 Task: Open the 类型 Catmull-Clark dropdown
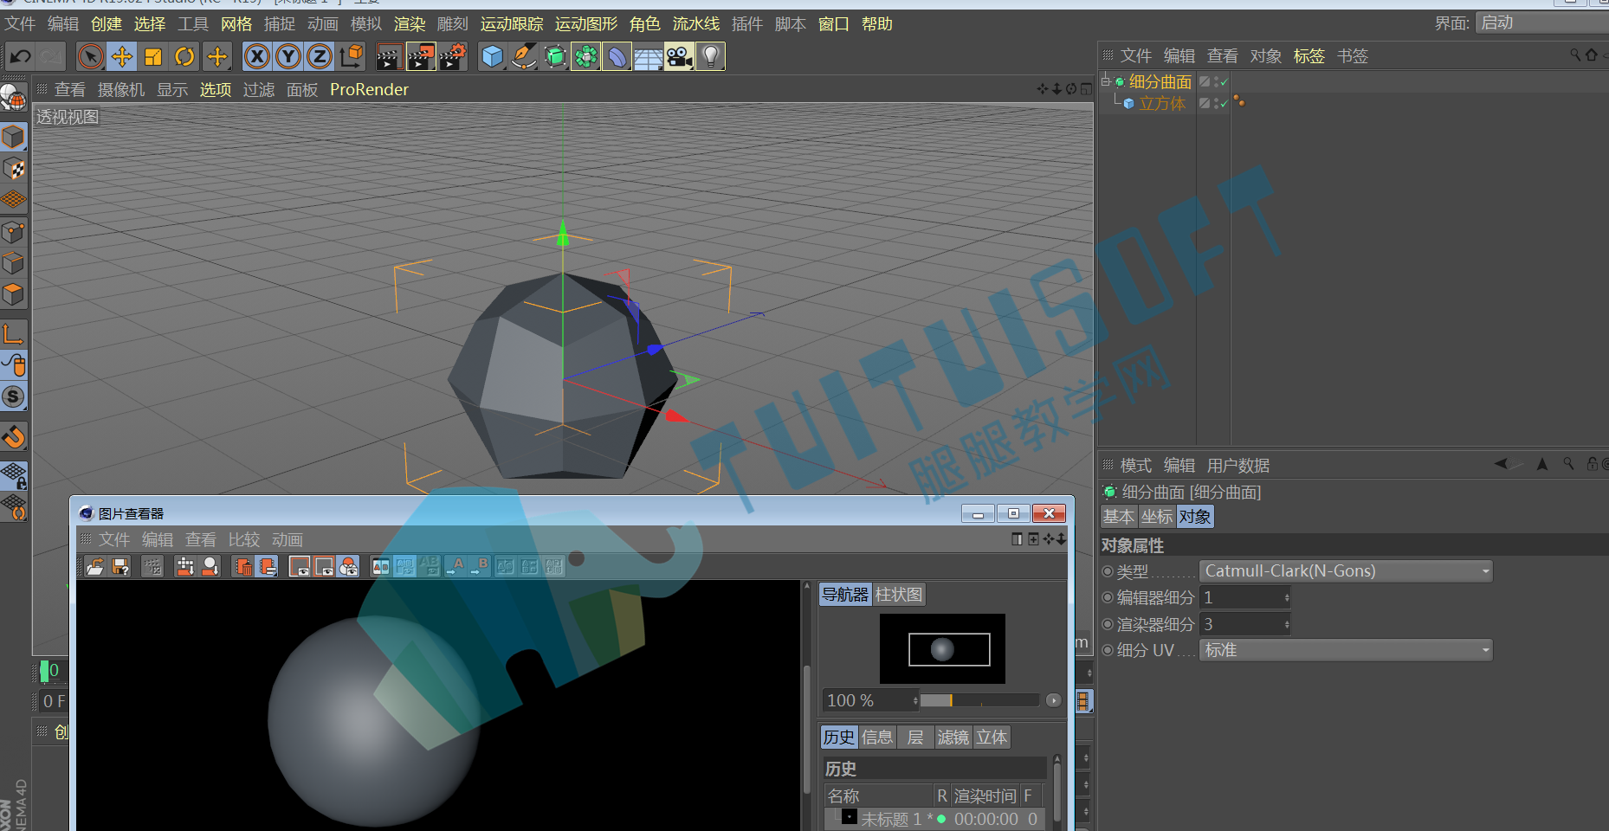tap(1346, 571)
